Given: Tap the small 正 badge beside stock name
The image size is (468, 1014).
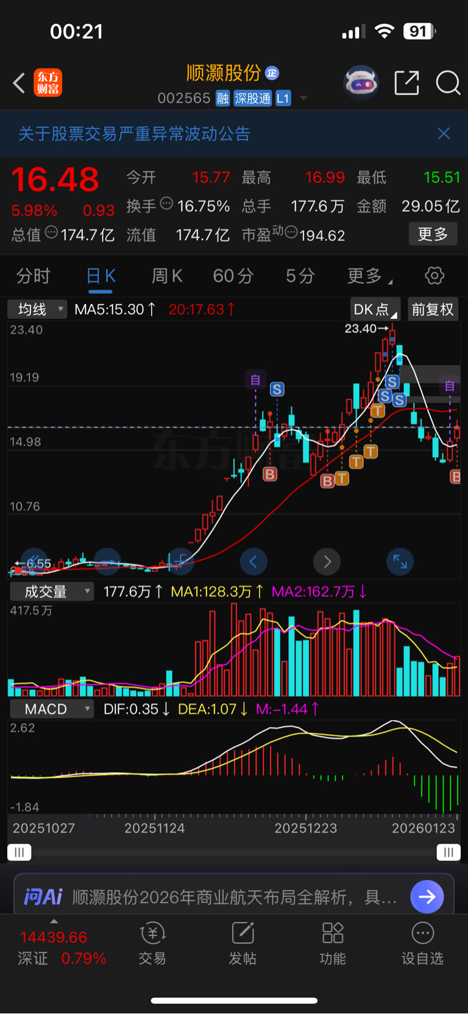Looking at the screenshot, I should click(x=272, y=73).
